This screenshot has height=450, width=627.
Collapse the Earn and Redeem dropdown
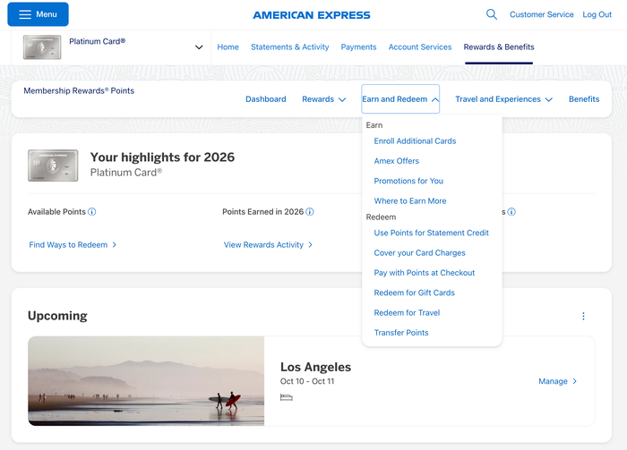pyautogui.click(x=400, y=99)
